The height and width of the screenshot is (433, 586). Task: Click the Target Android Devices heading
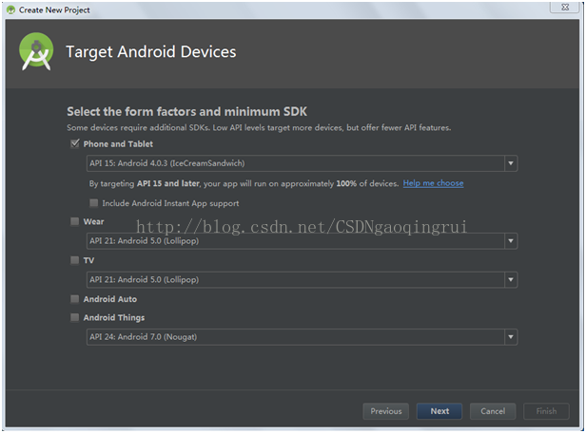pos(151,52)
